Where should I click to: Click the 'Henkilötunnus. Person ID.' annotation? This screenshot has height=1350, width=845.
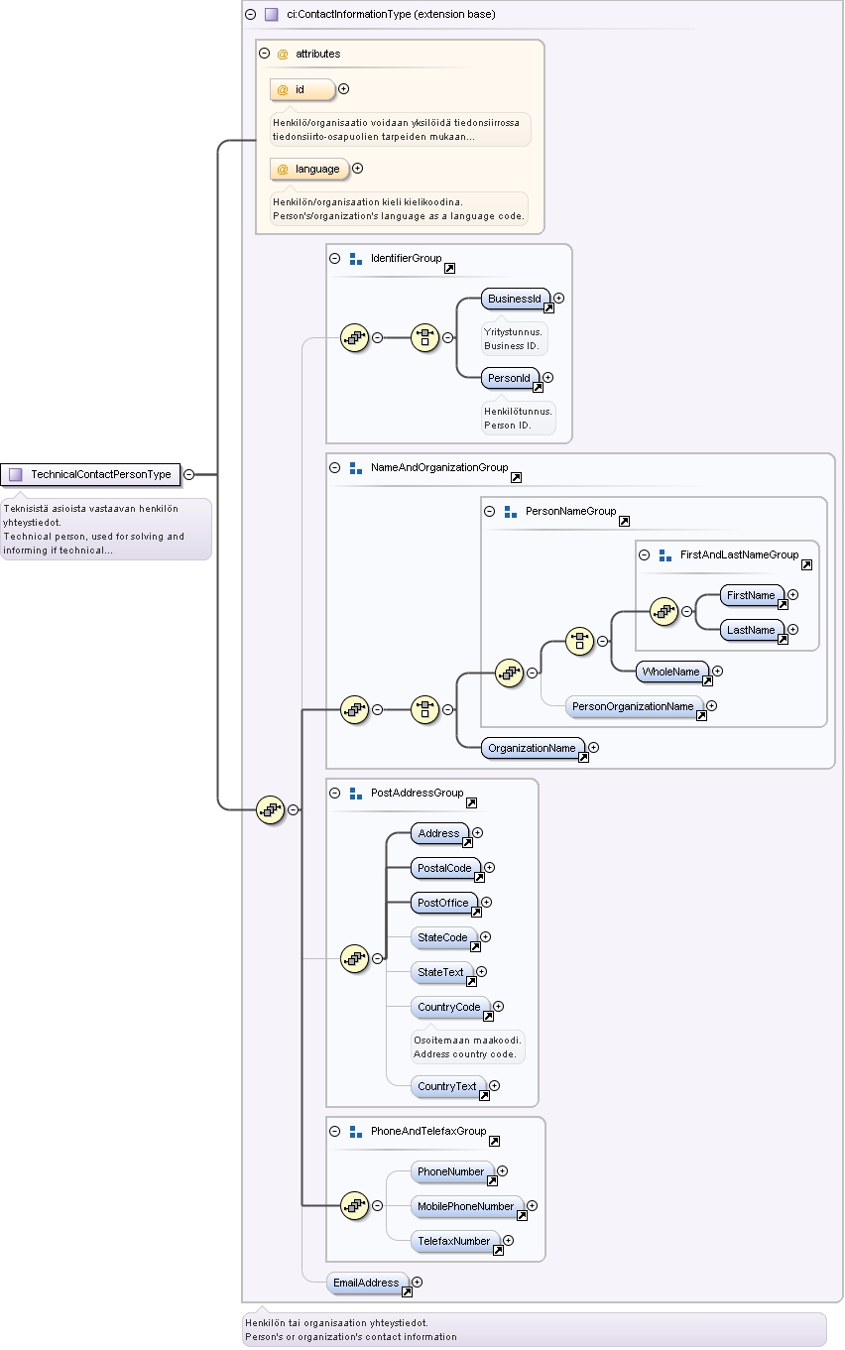pyautogui.click(x=519, y=418)
